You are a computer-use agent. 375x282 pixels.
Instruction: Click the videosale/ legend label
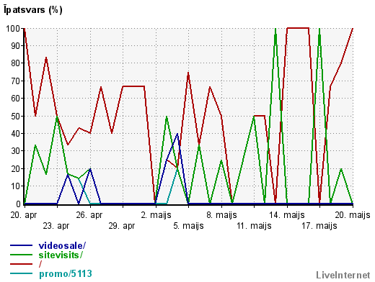coord(62,245)
